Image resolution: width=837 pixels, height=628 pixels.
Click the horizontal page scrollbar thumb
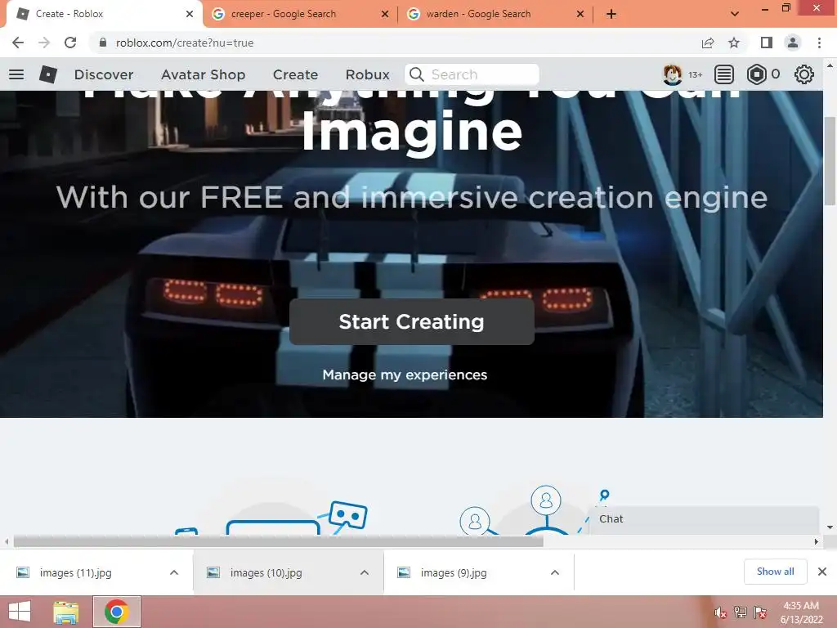278,541
